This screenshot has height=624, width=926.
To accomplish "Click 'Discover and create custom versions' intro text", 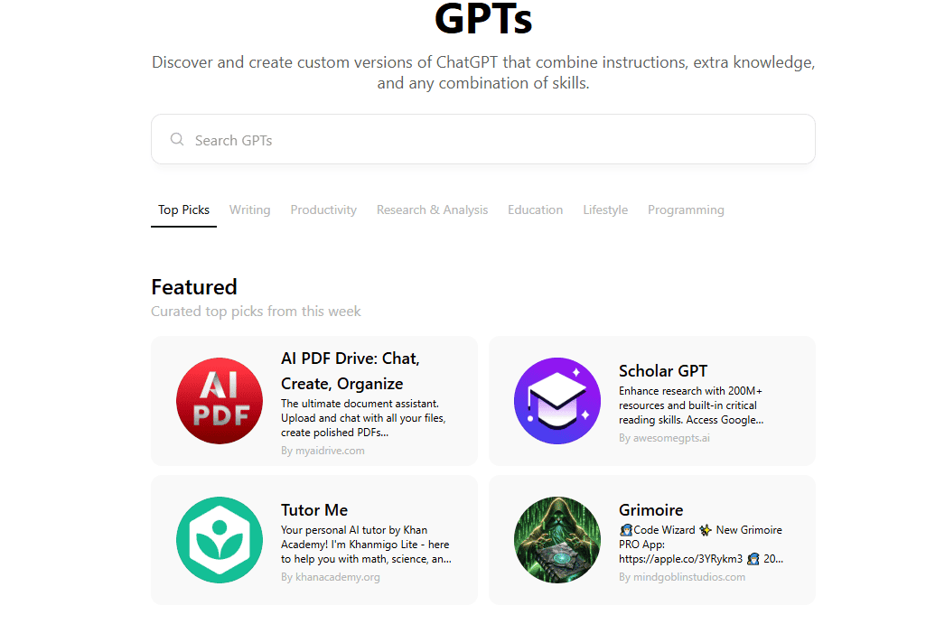I will point(483,72).
